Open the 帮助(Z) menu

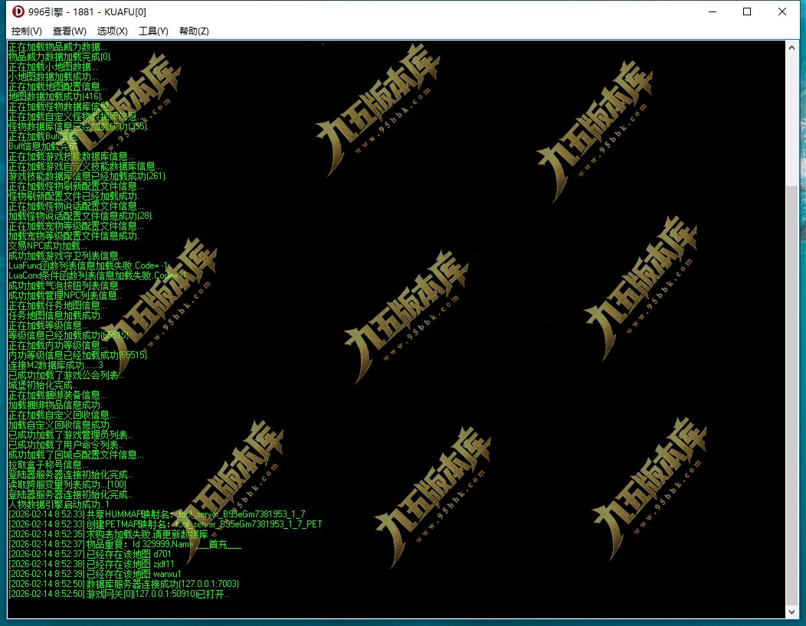click(194, 31)
